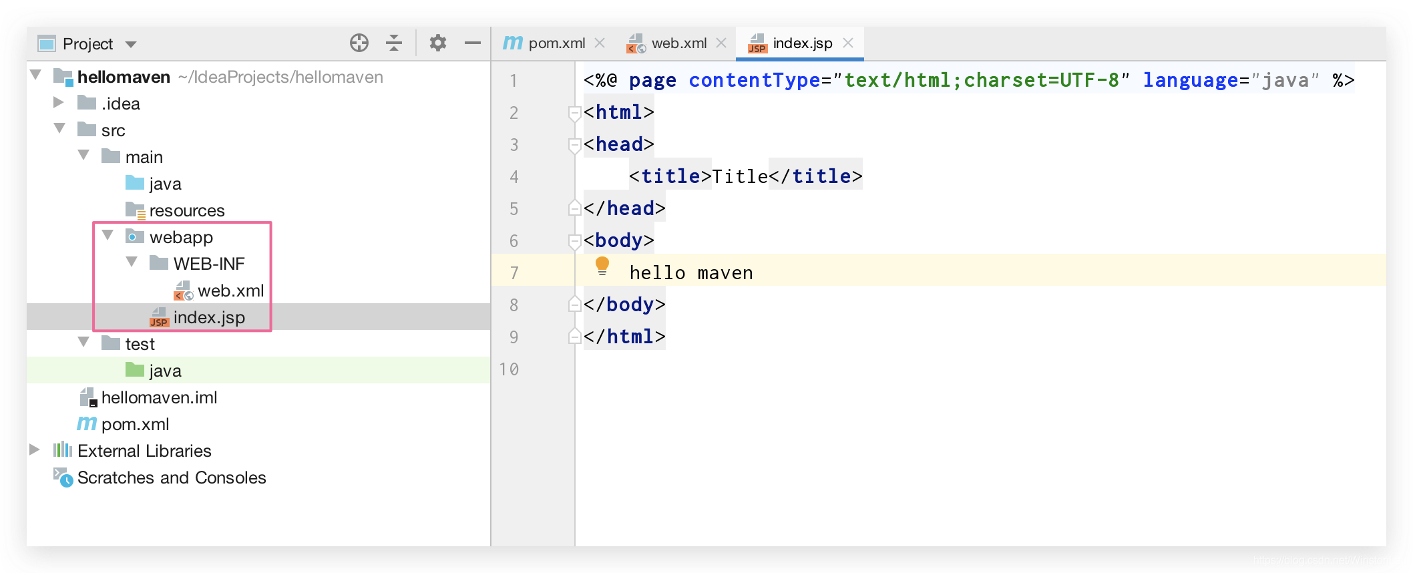1413x573 pixels.
Task: Click the hellomaven.iml file icon
Action: 88,397
